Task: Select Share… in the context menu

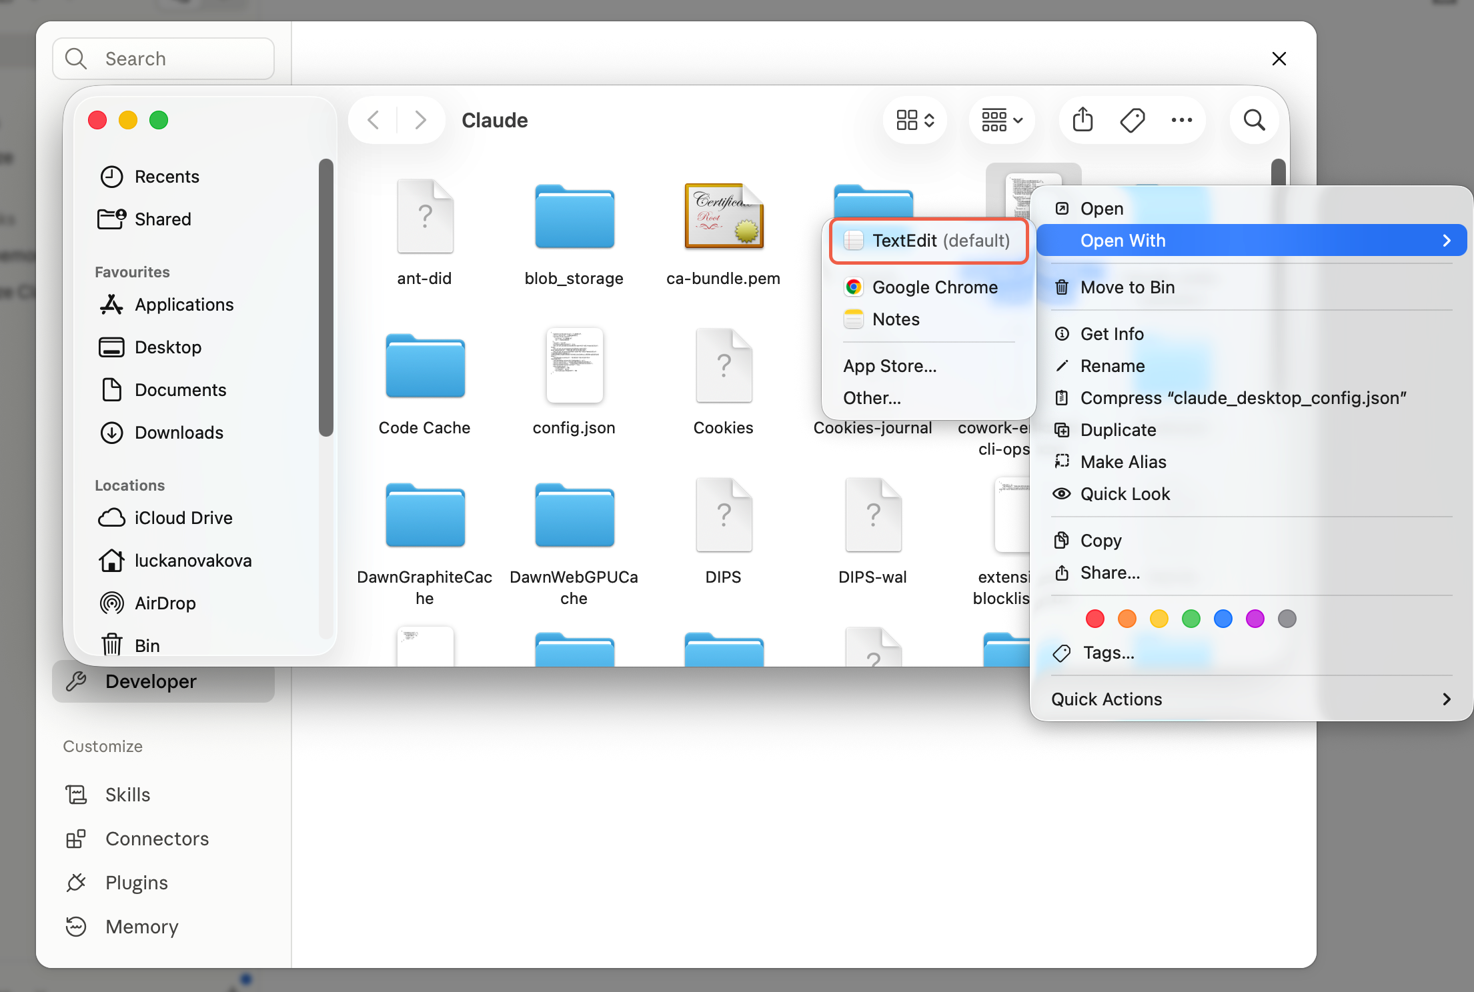Action: [1252, 573]
